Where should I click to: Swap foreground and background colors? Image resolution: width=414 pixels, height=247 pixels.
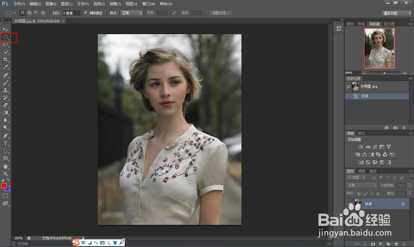[x=8, y=180]
